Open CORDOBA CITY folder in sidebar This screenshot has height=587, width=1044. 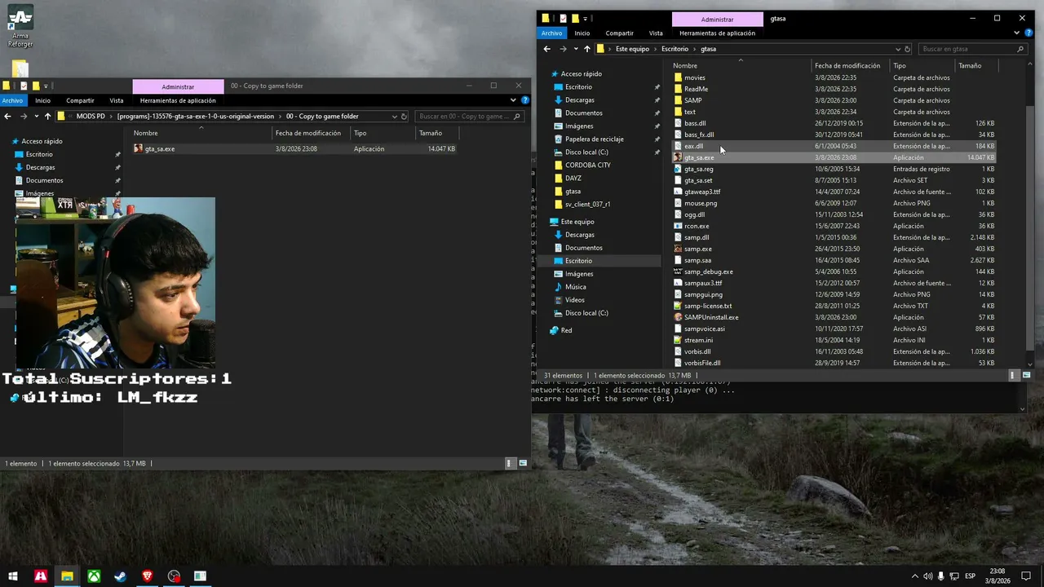pos(587,165)
